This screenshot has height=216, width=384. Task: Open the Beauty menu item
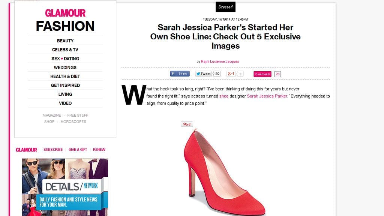coord(65,40)
